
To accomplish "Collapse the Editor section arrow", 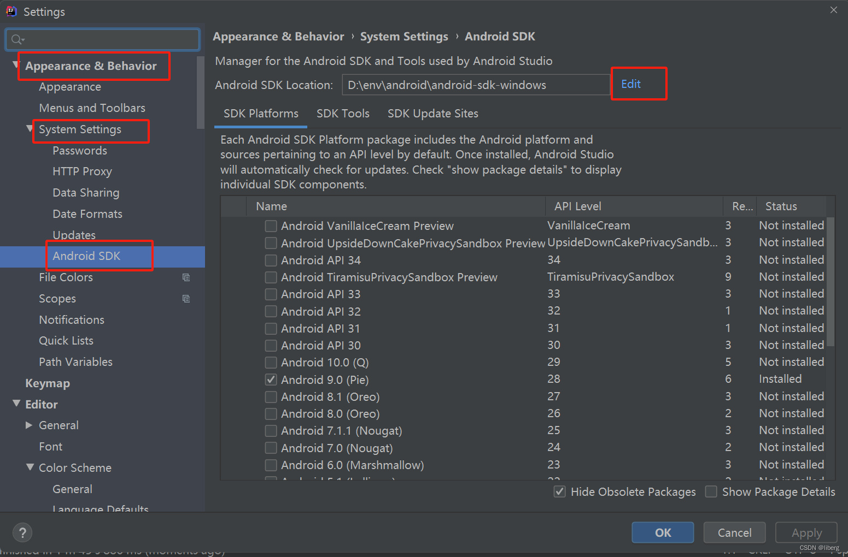I will pyautogui.click(x=16, y=404).
